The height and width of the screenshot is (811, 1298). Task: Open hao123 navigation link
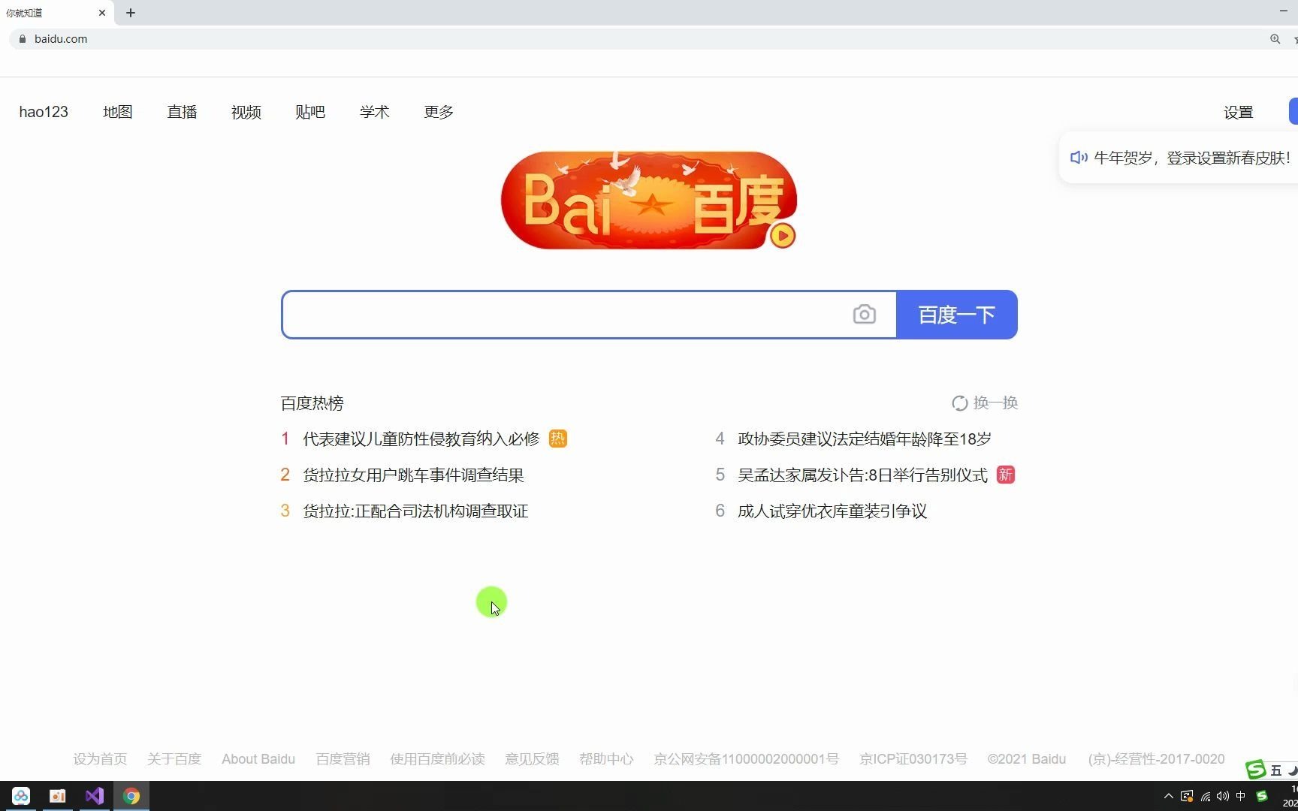(x=44, y=112)
